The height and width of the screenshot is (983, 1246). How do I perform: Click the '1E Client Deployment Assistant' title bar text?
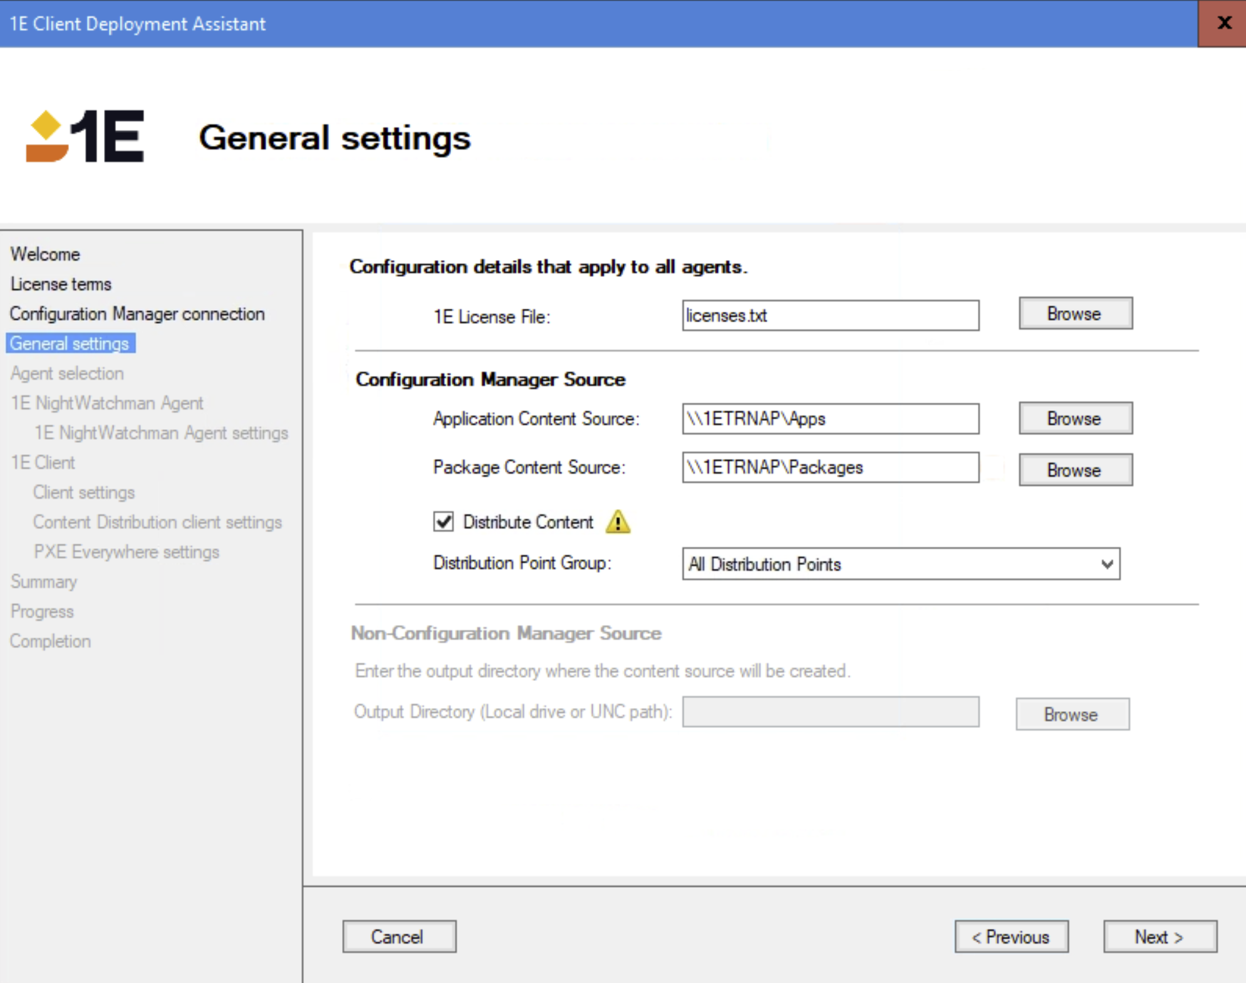[138, 24]
